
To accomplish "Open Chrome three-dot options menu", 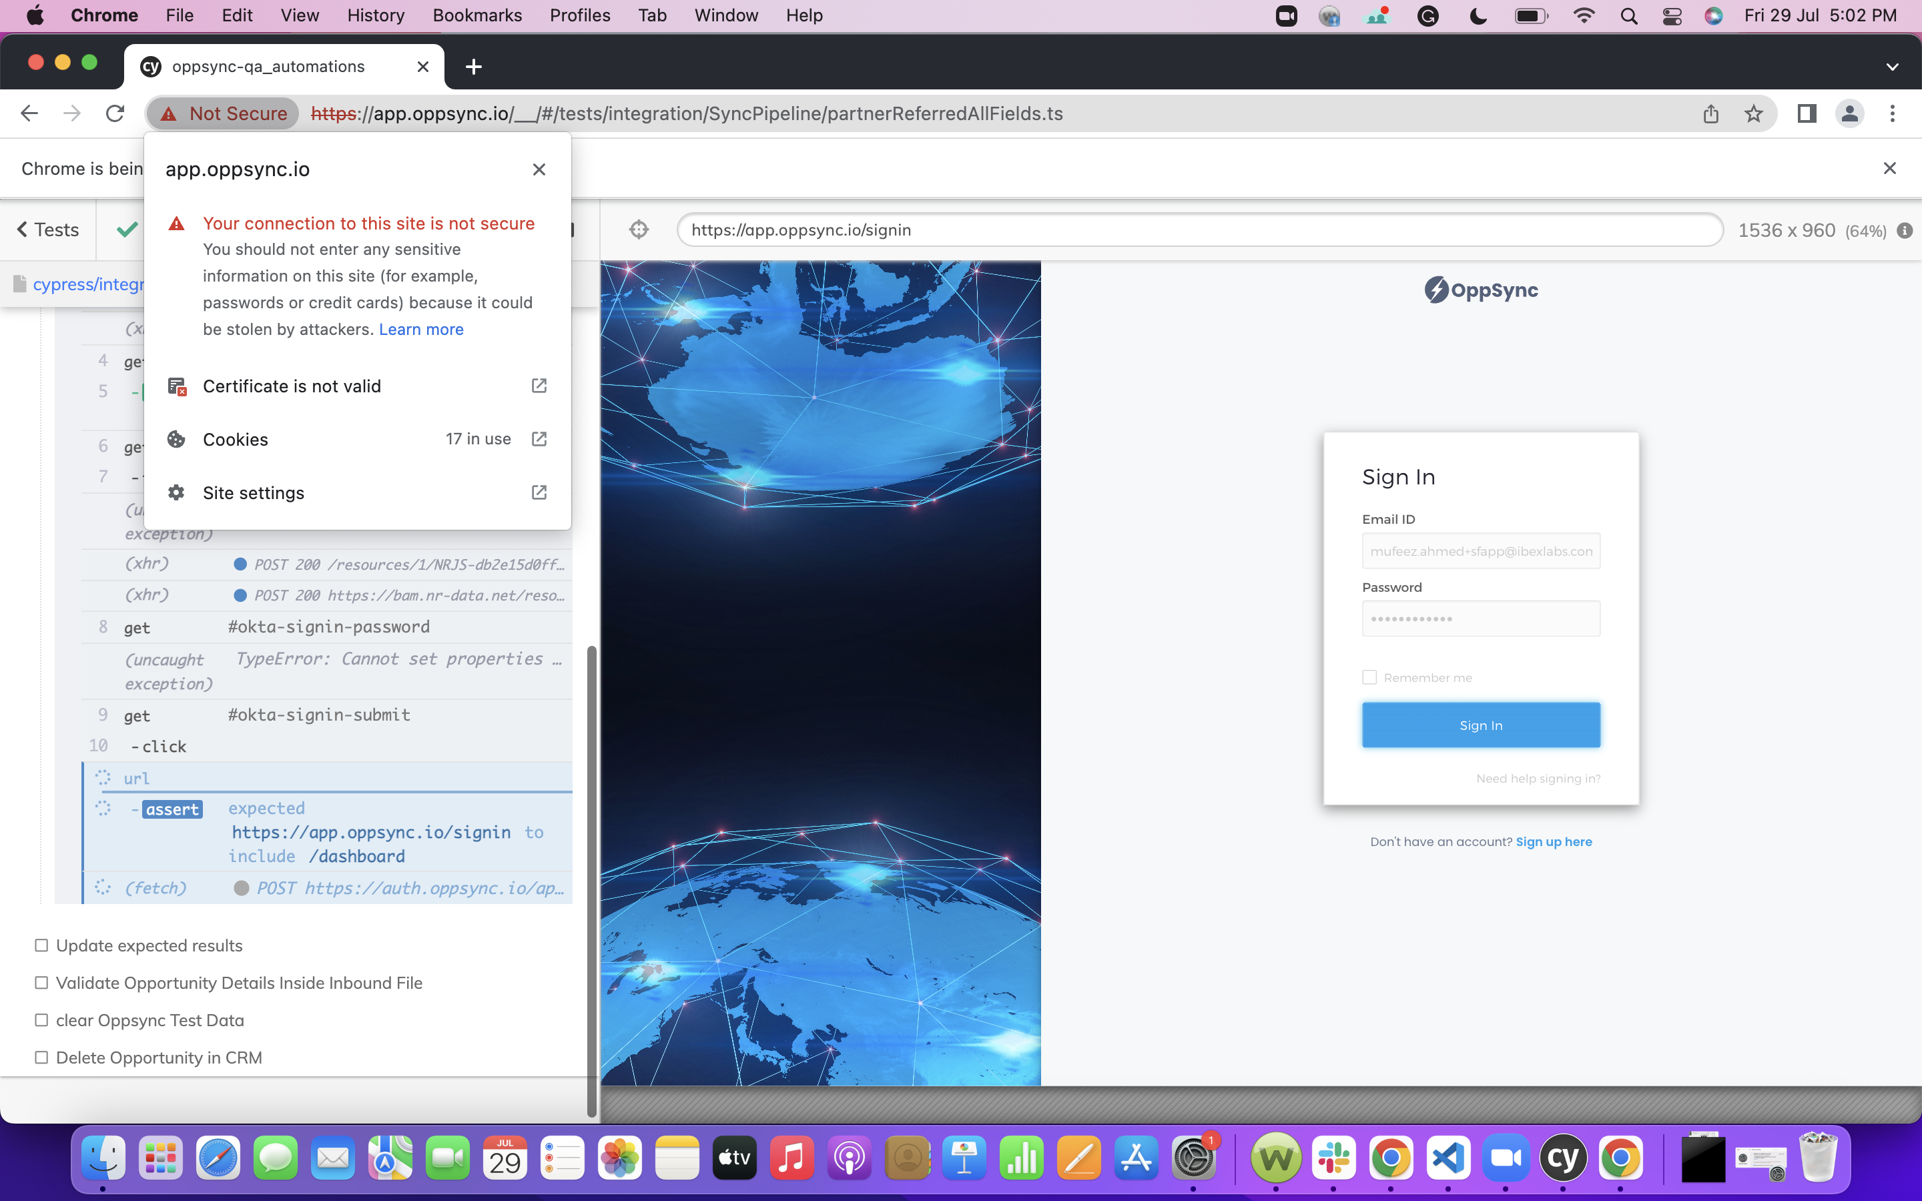I will tap(1892, 113).
